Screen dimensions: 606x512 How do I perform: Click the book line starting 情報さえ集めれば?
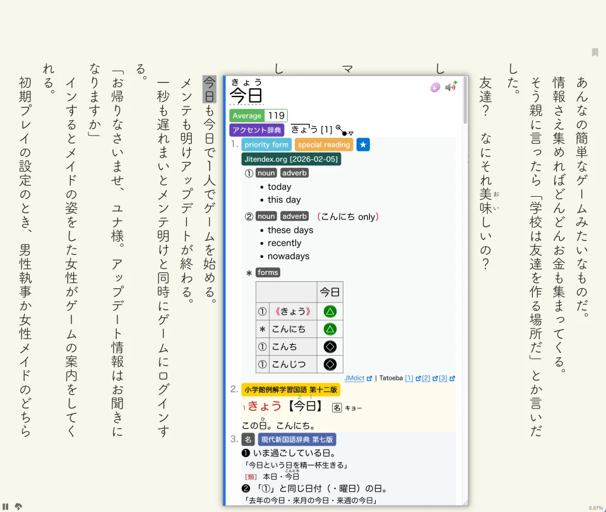click(559, 224)
